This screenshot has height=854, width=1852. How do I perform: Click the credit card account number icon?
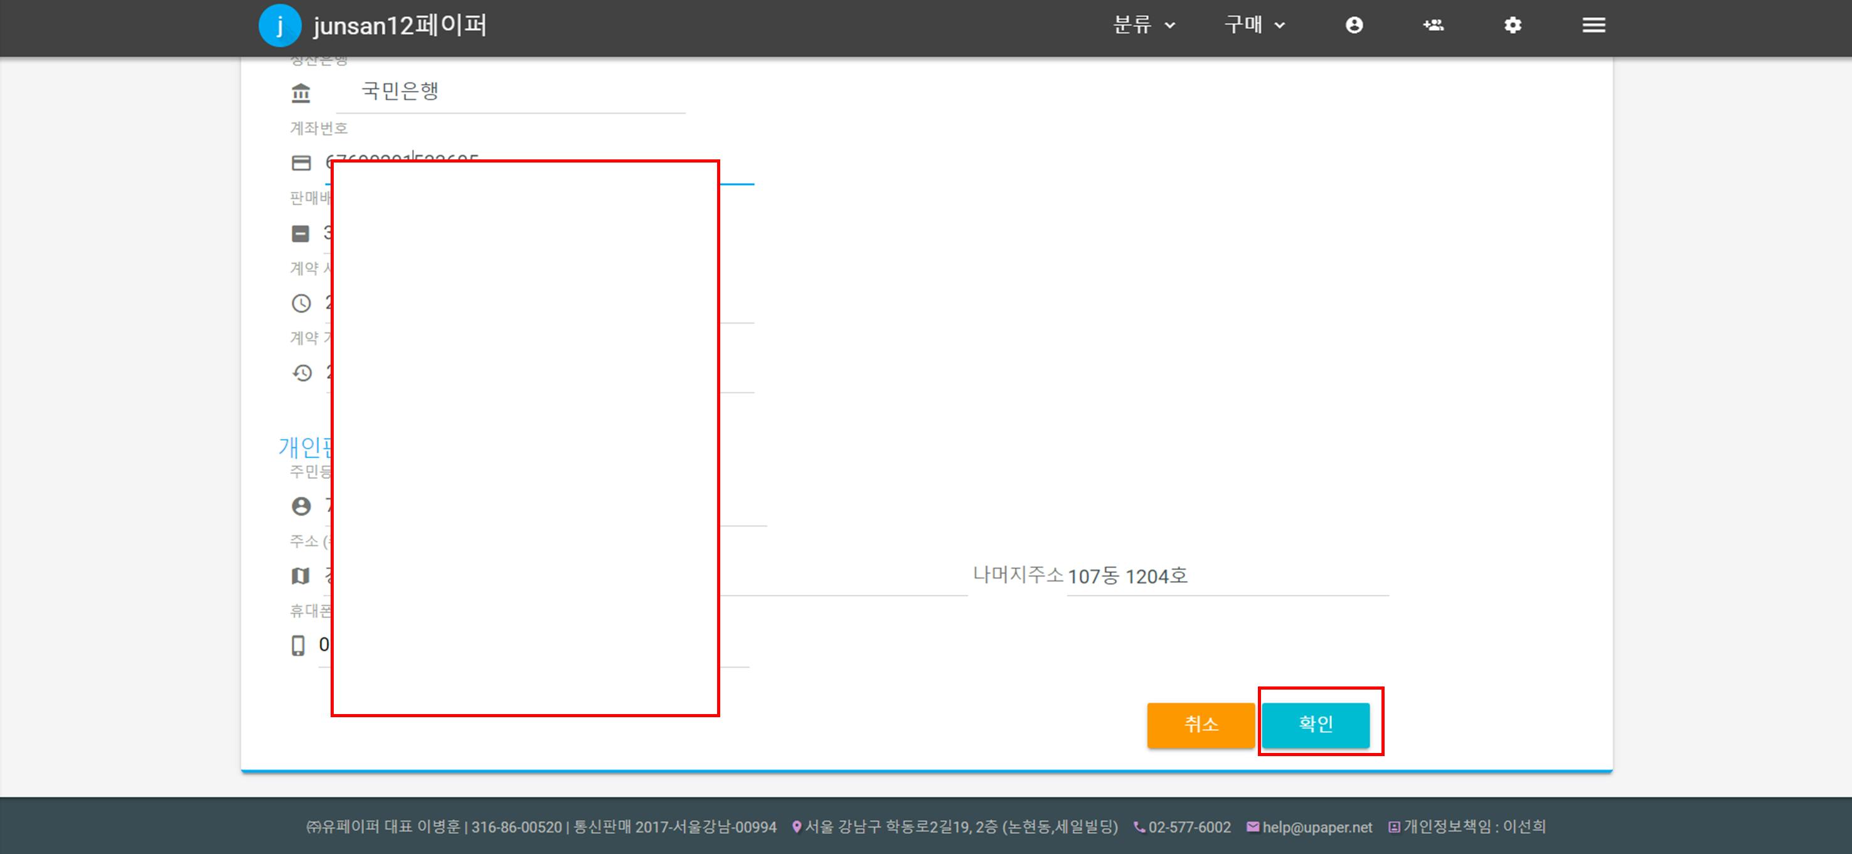(301, 163)
